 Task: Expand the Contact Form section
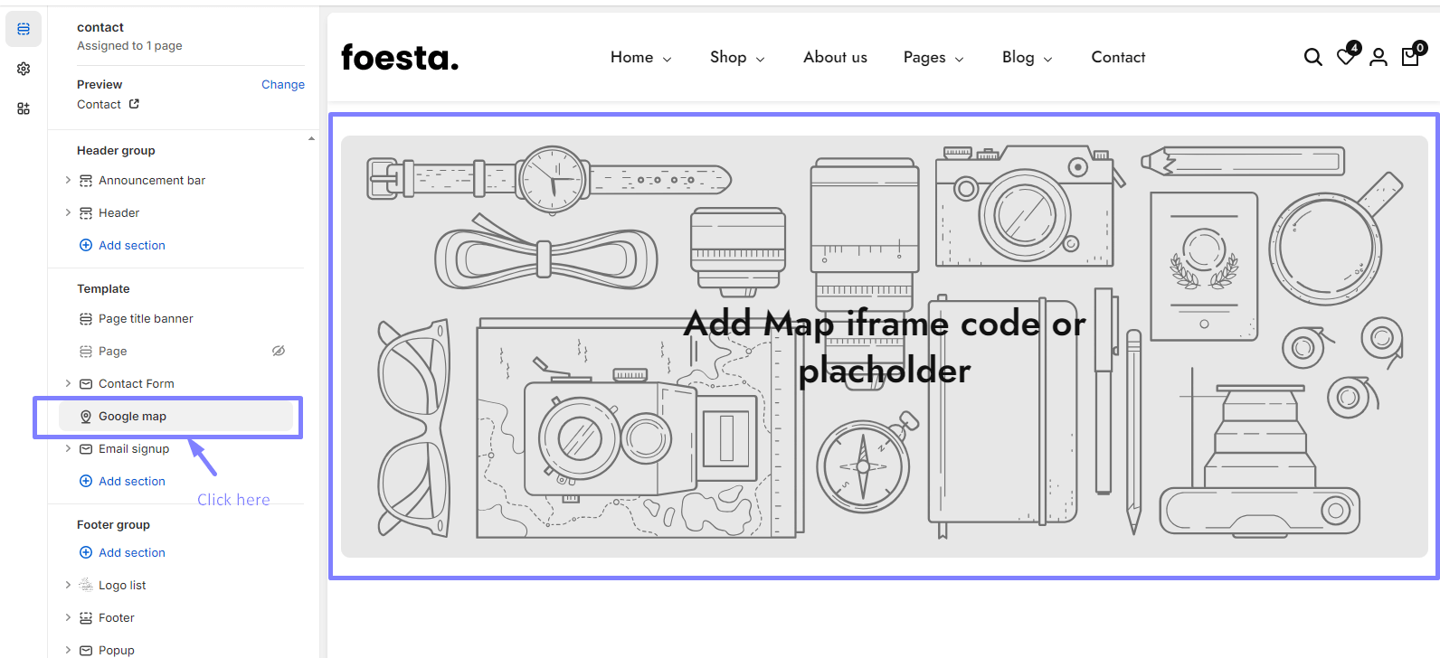point(68,383)
